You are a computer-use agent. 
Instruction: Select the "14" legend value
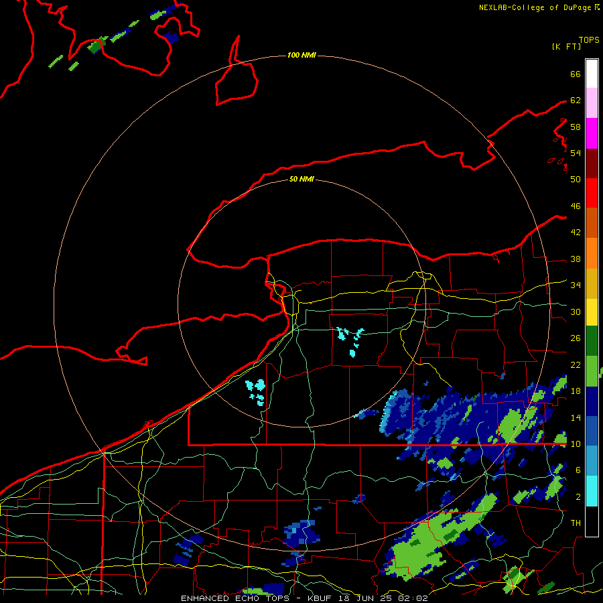pos(576,417)
